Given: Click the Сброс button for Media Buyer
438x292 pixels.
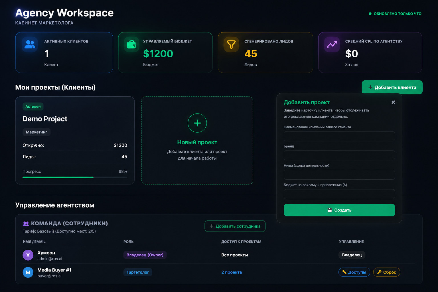Looking at the screenshot, I should (387, 272).
